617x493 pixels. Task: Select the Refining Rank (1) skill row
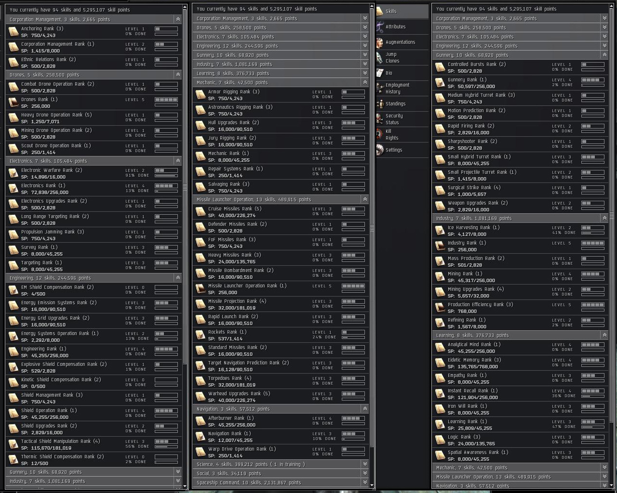[x=520, y=323]
